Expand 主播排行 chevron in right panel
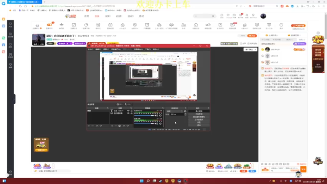The width and height of the screenshot is (327, 184). click(x=278, y=35)
